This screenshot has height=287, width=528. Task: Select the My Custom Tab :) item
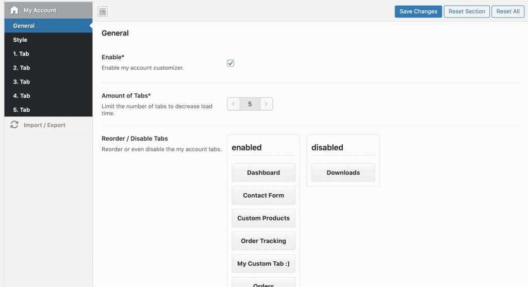point(263,264)
